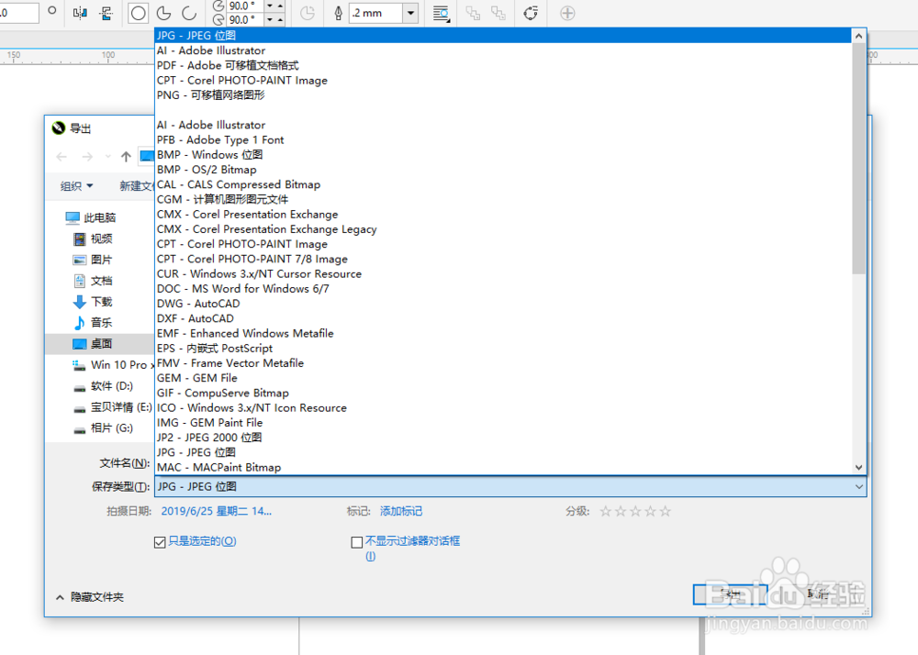
Task: Set rating to one star
Action: coord(606,512)
